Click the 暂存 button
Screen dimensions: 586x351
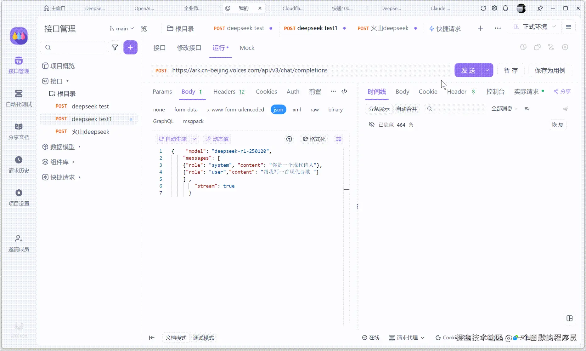point(511,70)
